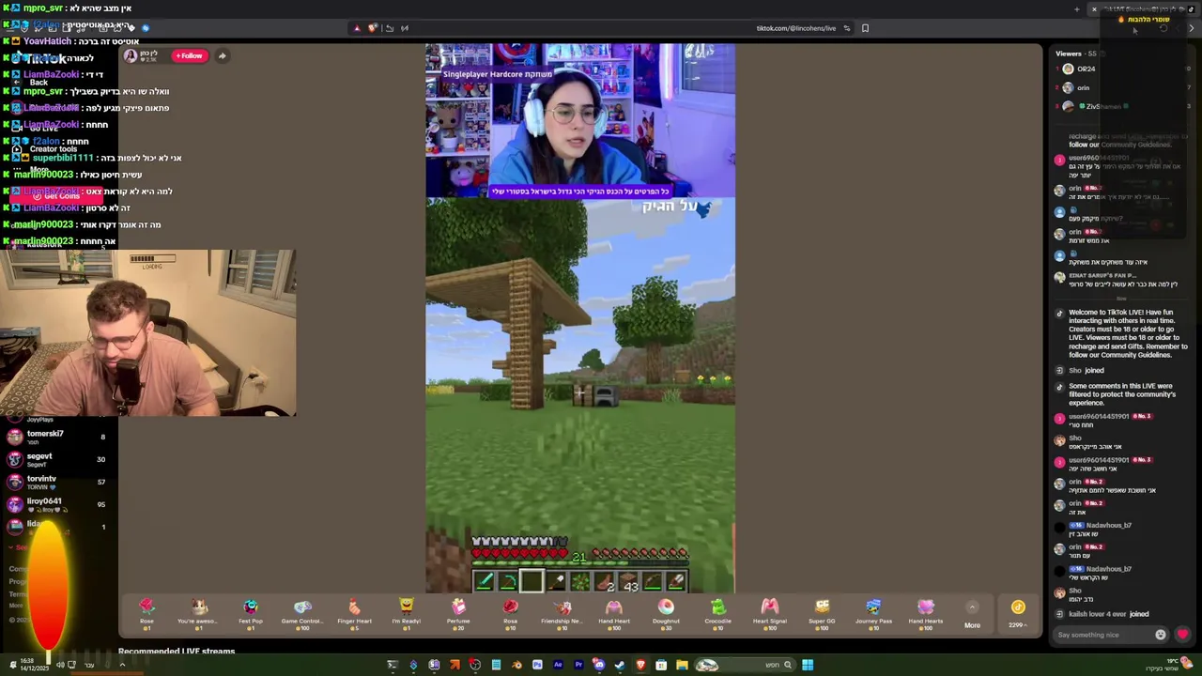This screenshot has width=1202, height=676.
Task: Send the Journey Pass gift
Action: point(873,613)
